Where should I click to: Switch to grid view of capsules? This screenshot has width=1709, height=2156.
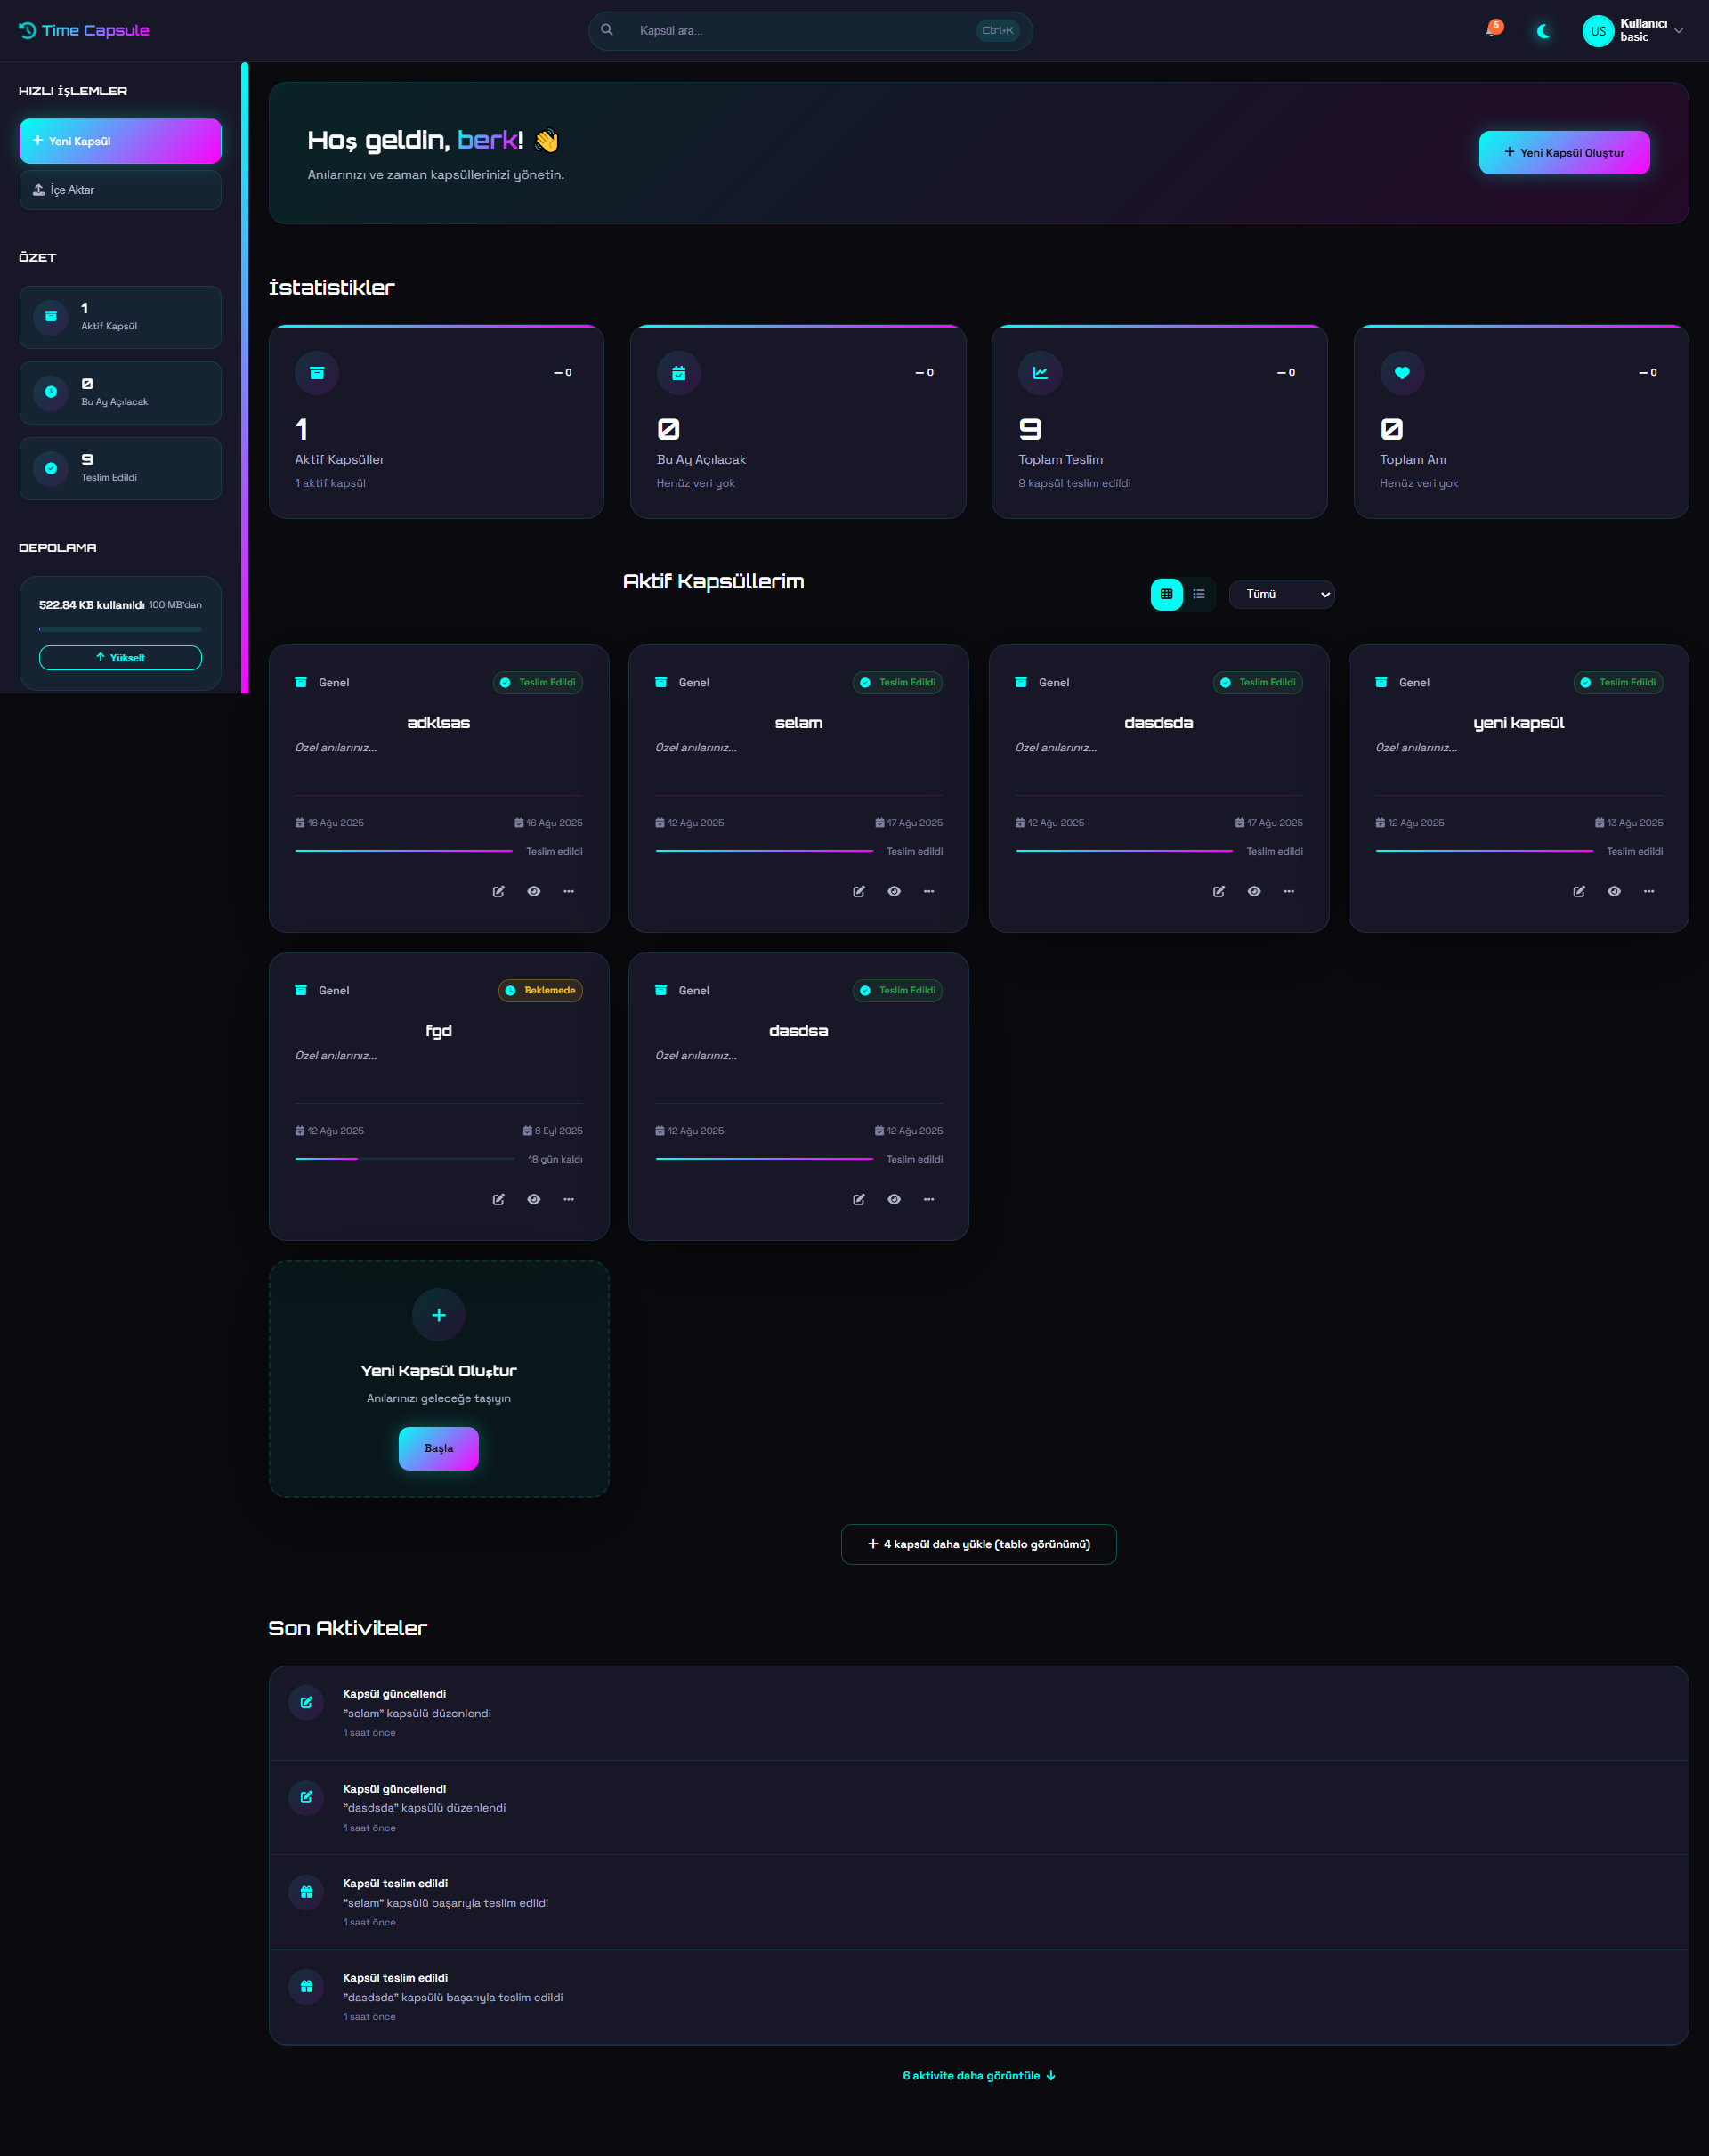(x=1166, y=594)
